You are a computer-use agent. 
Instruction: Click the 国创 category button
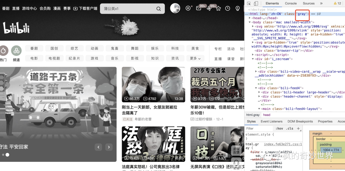click(x=54, y=48)
